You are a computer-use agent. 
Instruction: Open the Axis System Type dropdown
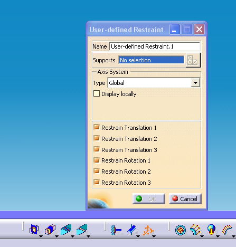pos(195,82)
